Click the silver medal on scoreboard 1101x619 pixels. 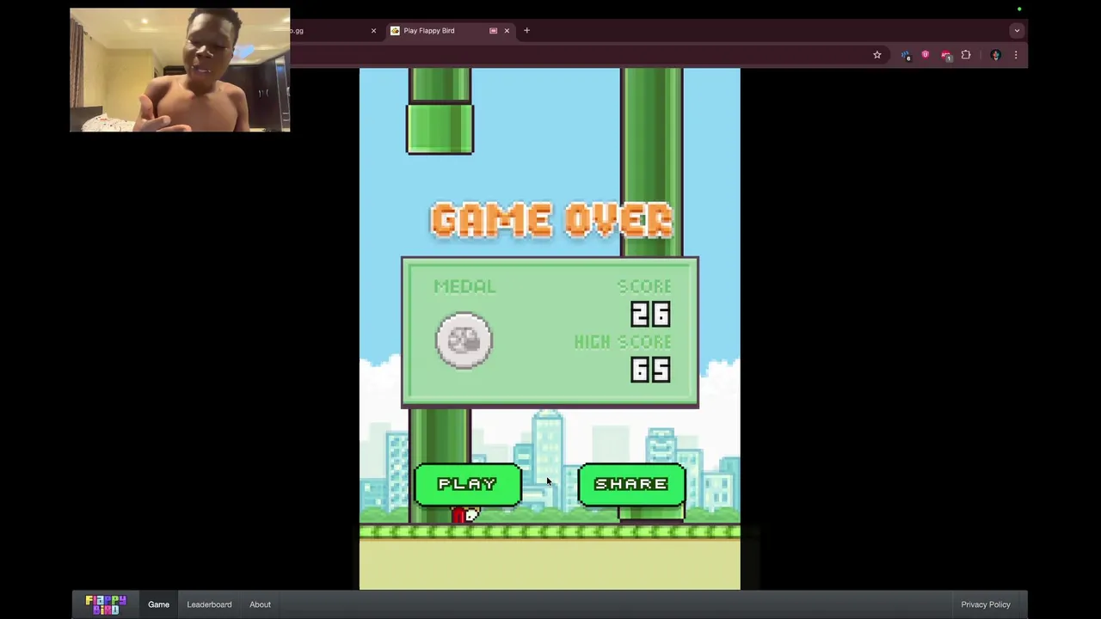pyautogui.click(x=464, y=340)
